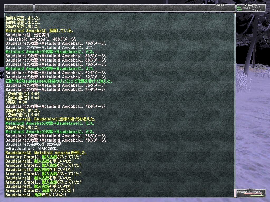
Task: Click the R 129 received packets counter
Action: tap(256, 10)
